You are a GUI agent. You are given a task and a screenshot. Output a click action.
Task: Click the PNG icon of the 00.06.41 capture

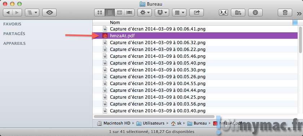pos(105,29)
